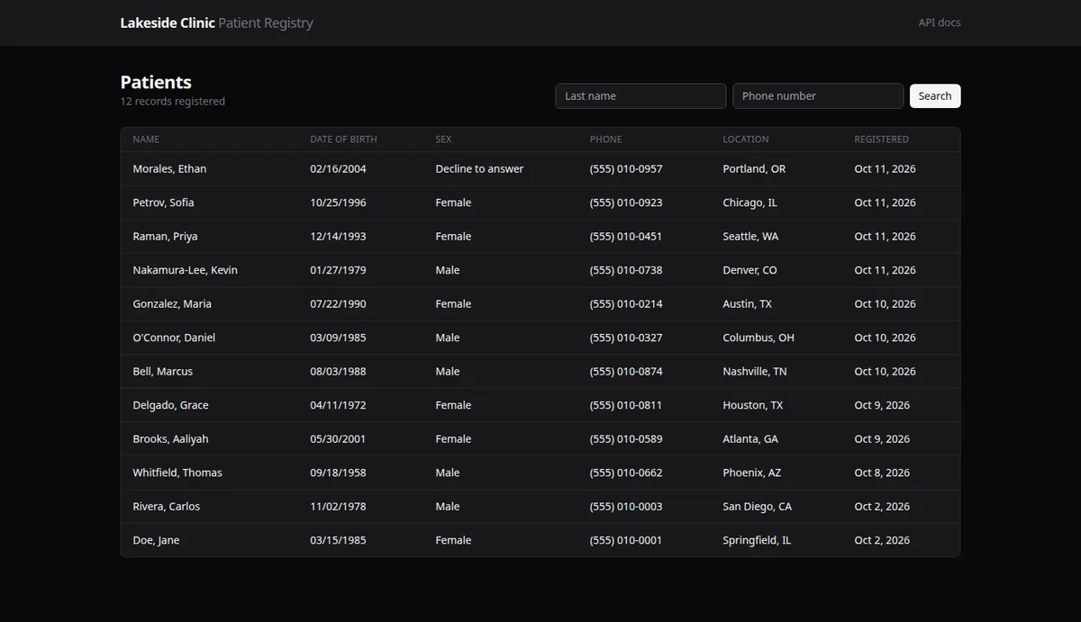Image resolution: width=1081 pixels, height=622 pixels.
Task: Click birth date 10/25/1996
Action: (338, 203)
